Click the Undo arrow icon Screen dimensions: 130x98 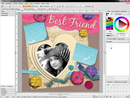[x=16, y=6]
